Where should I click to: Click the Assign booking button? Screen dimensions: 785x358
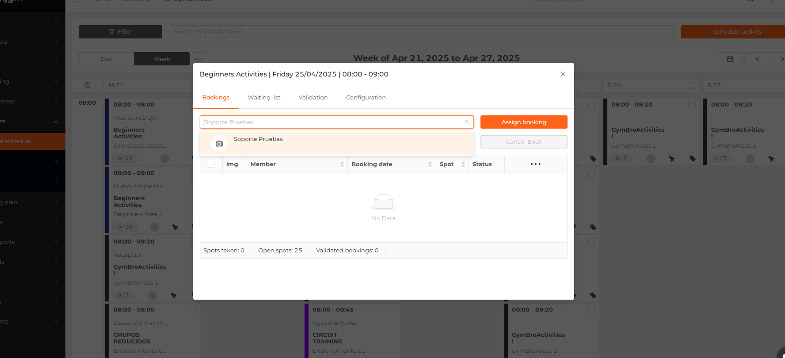(524, 122)
